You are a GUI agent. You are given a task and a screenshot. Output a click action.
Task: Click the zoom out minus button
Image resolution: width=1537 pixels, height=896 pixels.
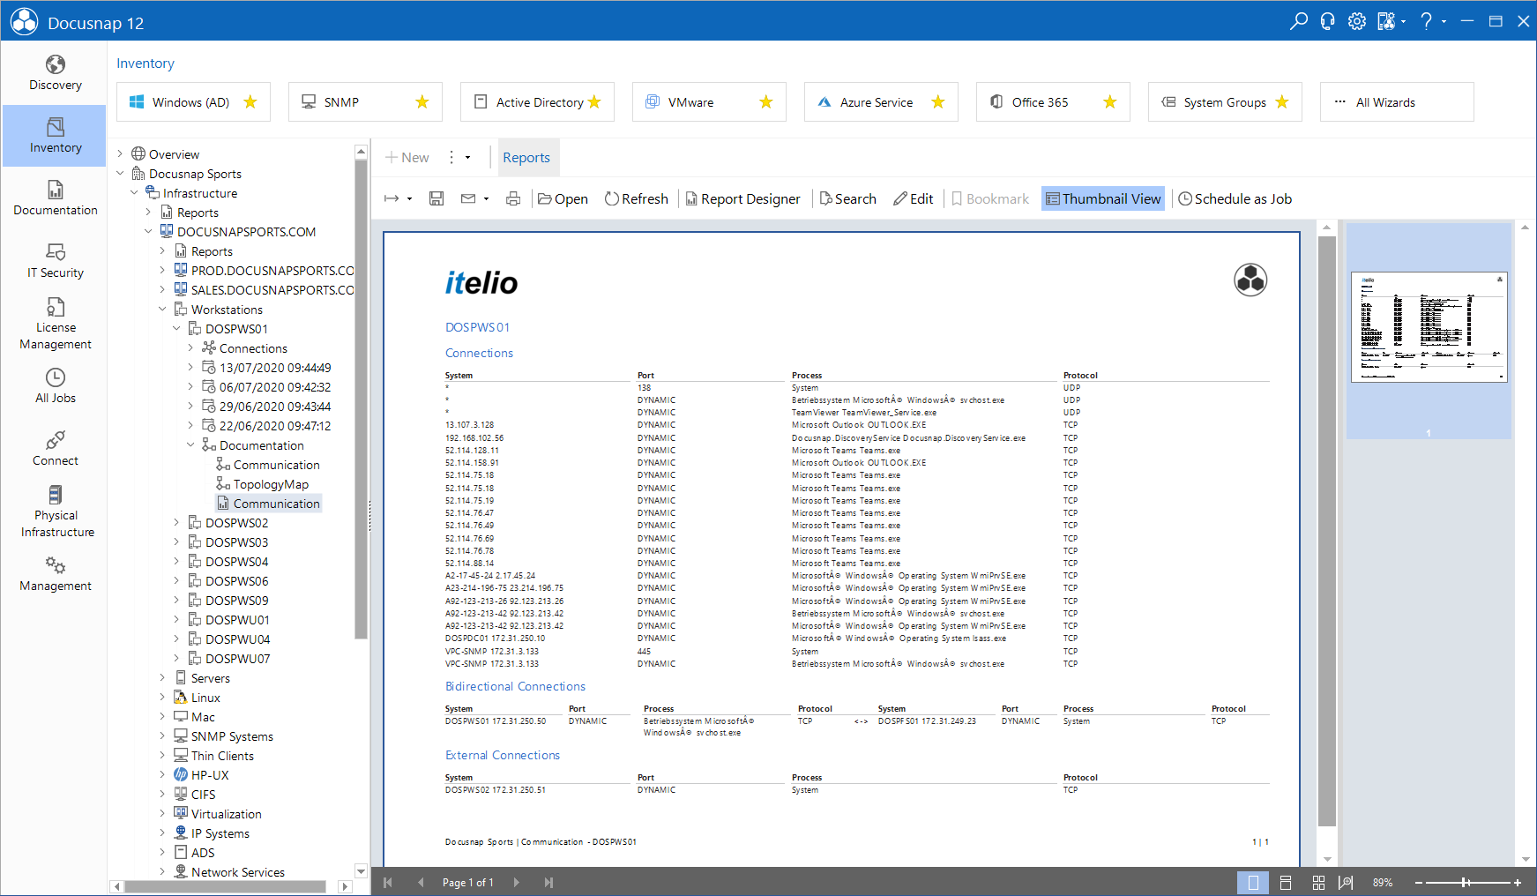point(1419,882)
